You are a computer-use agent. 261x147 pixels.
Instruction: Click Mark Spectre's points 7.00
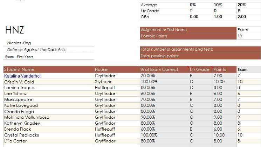(x=225, y=100)
